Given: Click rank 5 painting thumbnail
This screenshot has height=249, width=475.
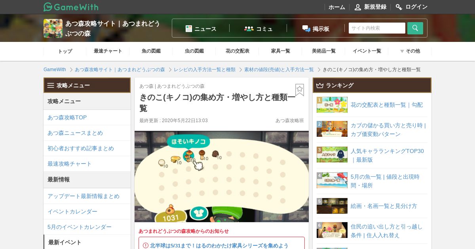Looking at the screenshot, I should [x=332, y=206].
